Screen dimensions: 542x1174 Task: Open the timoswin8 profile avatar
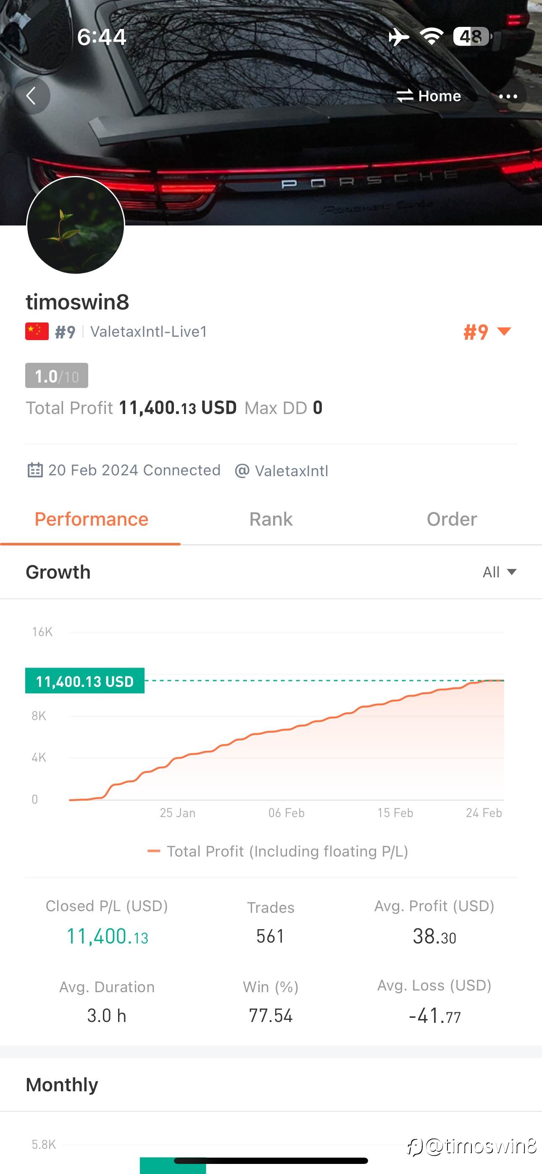76,225
